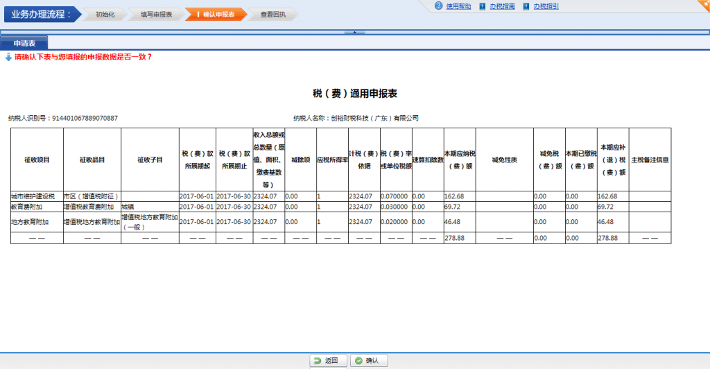Switch to the 申请表 tab
Screen dimensions: 710x369
24,43
